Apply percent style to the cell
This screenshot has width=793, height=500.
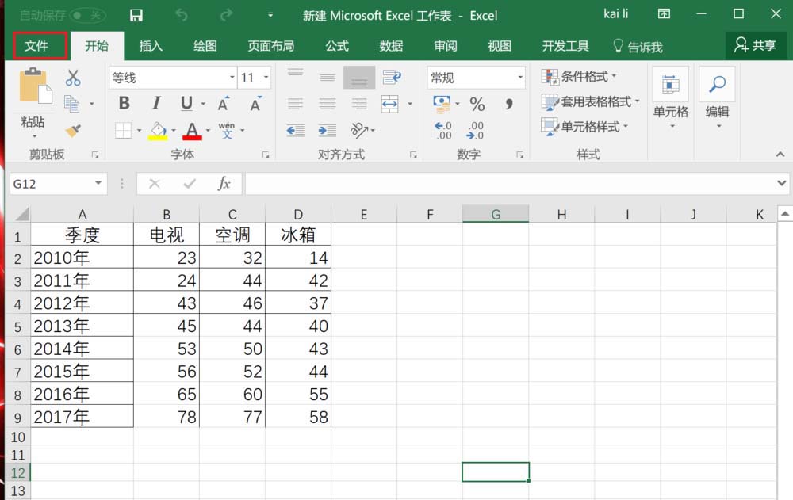click(477, 104)
